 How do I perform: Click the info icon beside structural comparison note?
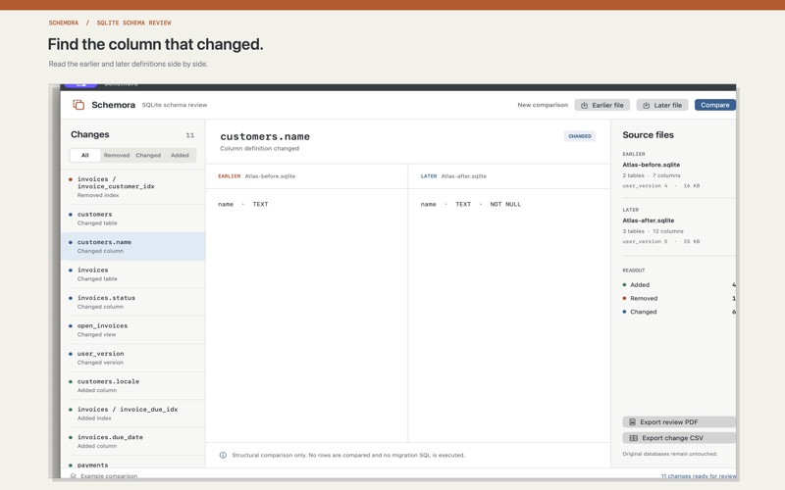coord(223,455)
